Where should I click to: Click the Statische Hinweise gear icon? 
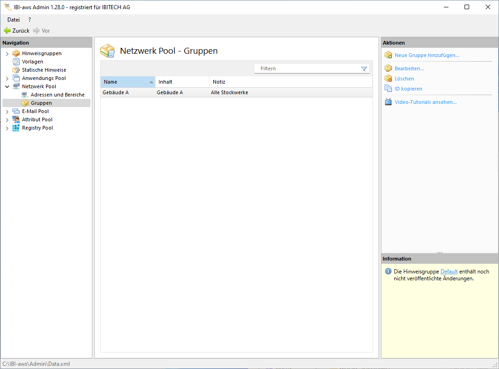pyautogui.click(x=17, y=70)
